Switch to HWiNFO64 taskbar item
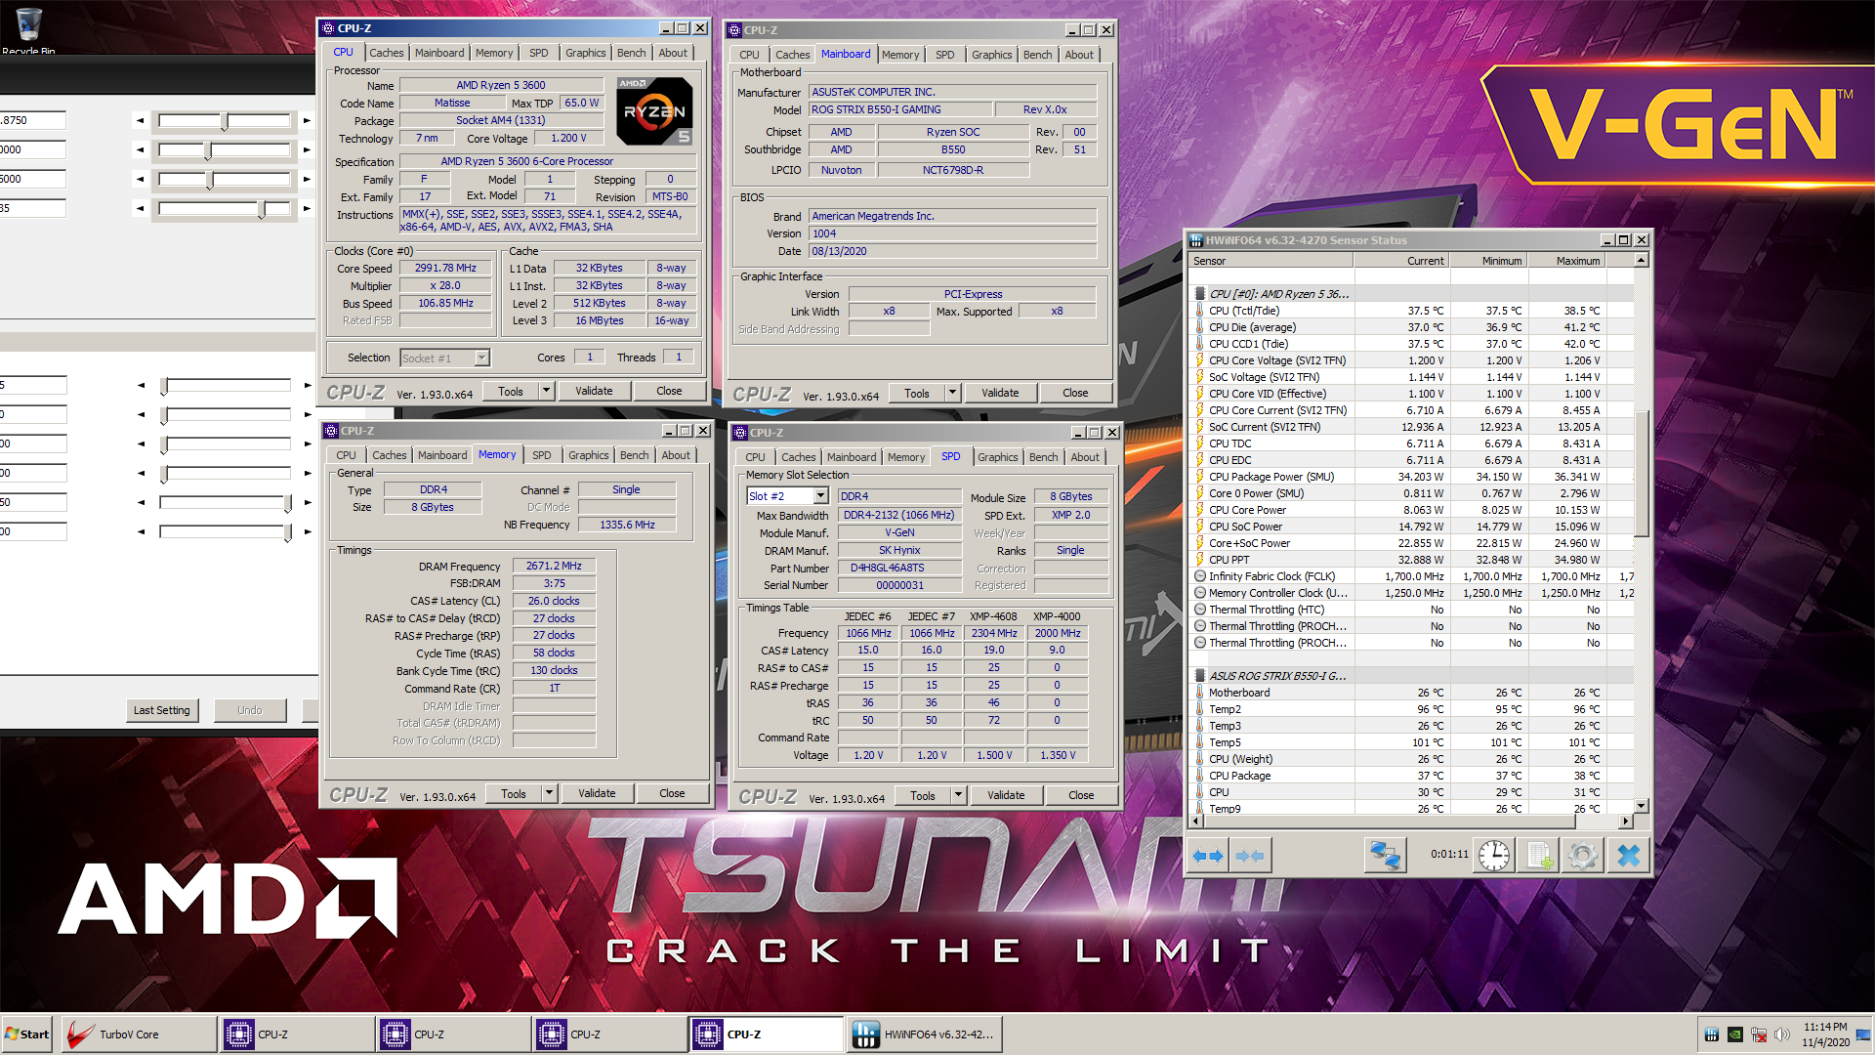Image resolution: width=1875 pixels, height=1055 pixels. (x=925, y=1034)
